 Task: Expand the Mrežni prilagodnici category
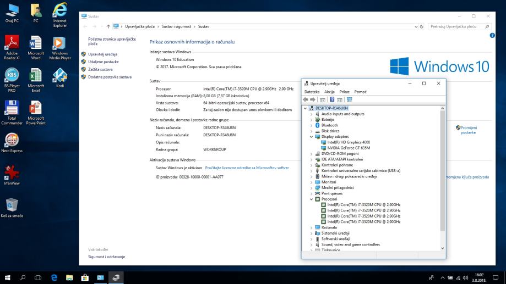point(311,188)
